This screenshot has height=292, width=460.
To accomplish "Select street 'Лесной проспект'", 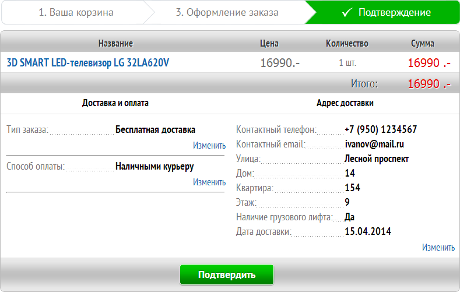I will [x=377, y=159].
